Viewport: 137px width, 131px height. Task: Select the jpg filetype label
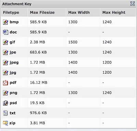pyautogui.click(x=13, y=73)
